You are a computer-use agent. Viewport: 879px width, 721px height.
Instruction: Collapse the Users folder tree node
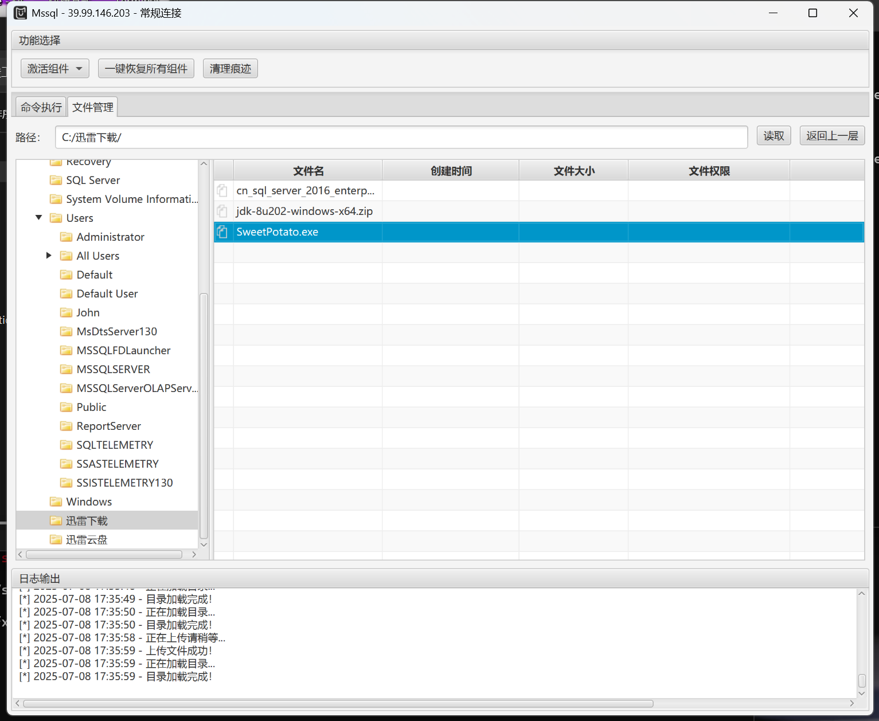pos(39,218)
